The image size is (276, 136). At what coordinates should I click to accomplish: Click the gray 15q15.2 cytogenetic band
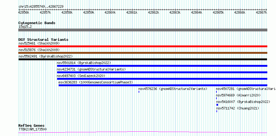click(x=143, y=30)
